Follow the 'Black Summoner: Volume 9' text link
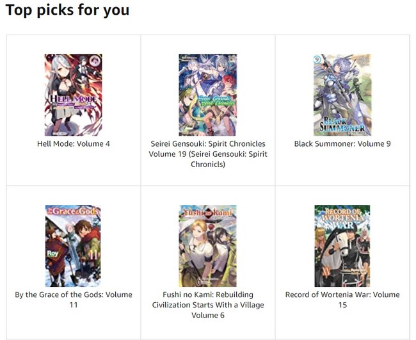The image size is (416, 340). pyautogui.click(x=342, y=144)
